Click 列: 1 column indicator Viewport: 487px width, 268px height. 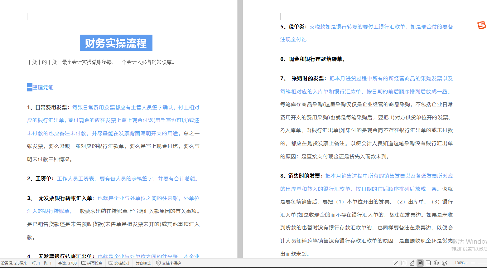coord(48,263)
